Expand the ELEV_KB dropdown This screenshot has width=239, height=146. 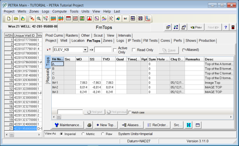coord(85,49)
